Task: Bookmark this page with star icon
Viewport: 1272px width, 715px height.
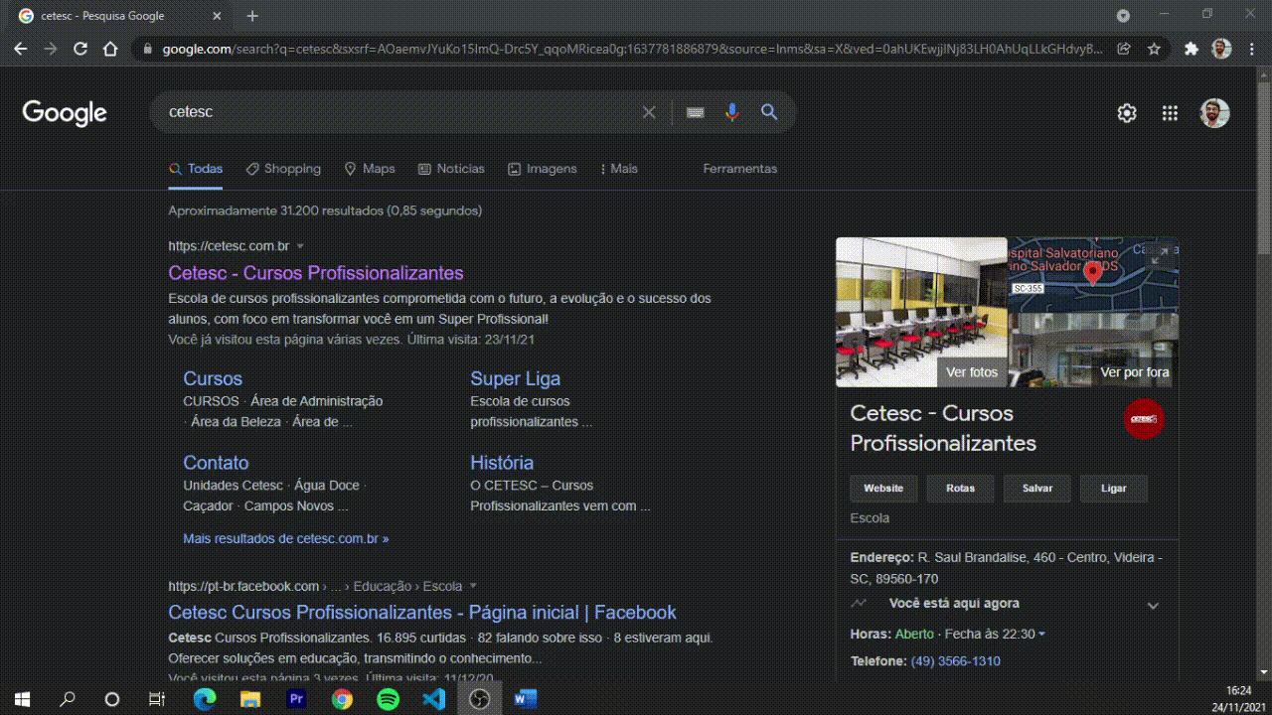Action: pyautogui.click(x=1154, y=49)
